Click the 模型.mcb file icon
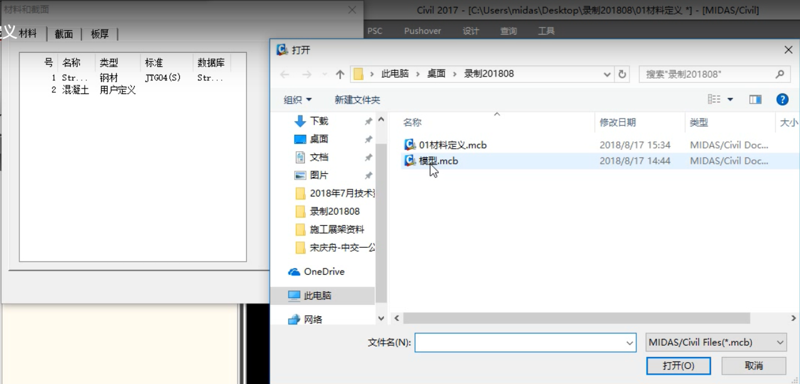This screenshot has width=800, height=384. pyautogui.click(x=410, y=161)
